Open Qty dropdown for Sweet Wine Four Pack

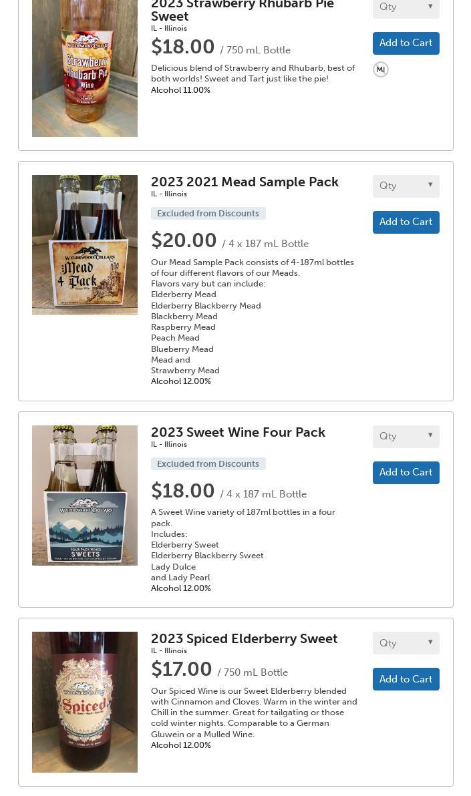[x=406, y=436]
